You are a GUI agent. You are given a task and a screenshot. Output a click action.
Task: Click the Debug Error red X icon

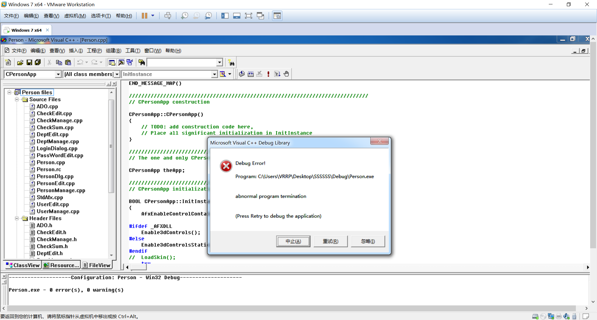click(226, 166)
